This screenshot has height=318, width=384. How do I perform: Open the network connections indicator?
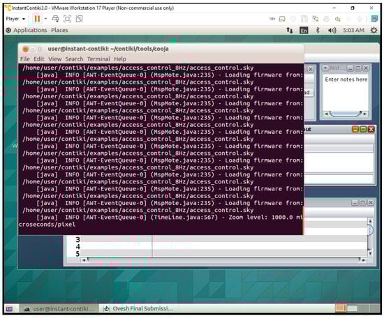290,30
